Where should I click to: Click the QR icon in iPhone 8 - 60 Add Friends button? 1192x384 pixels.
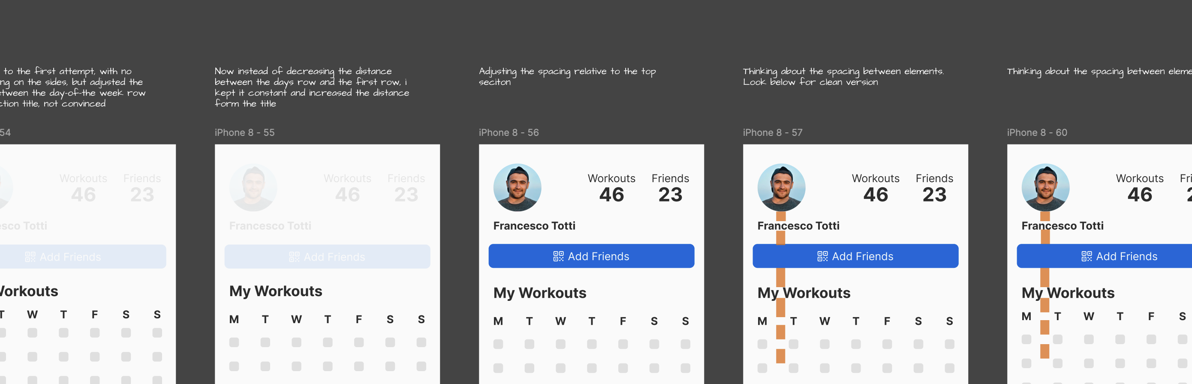[1087, 256]
